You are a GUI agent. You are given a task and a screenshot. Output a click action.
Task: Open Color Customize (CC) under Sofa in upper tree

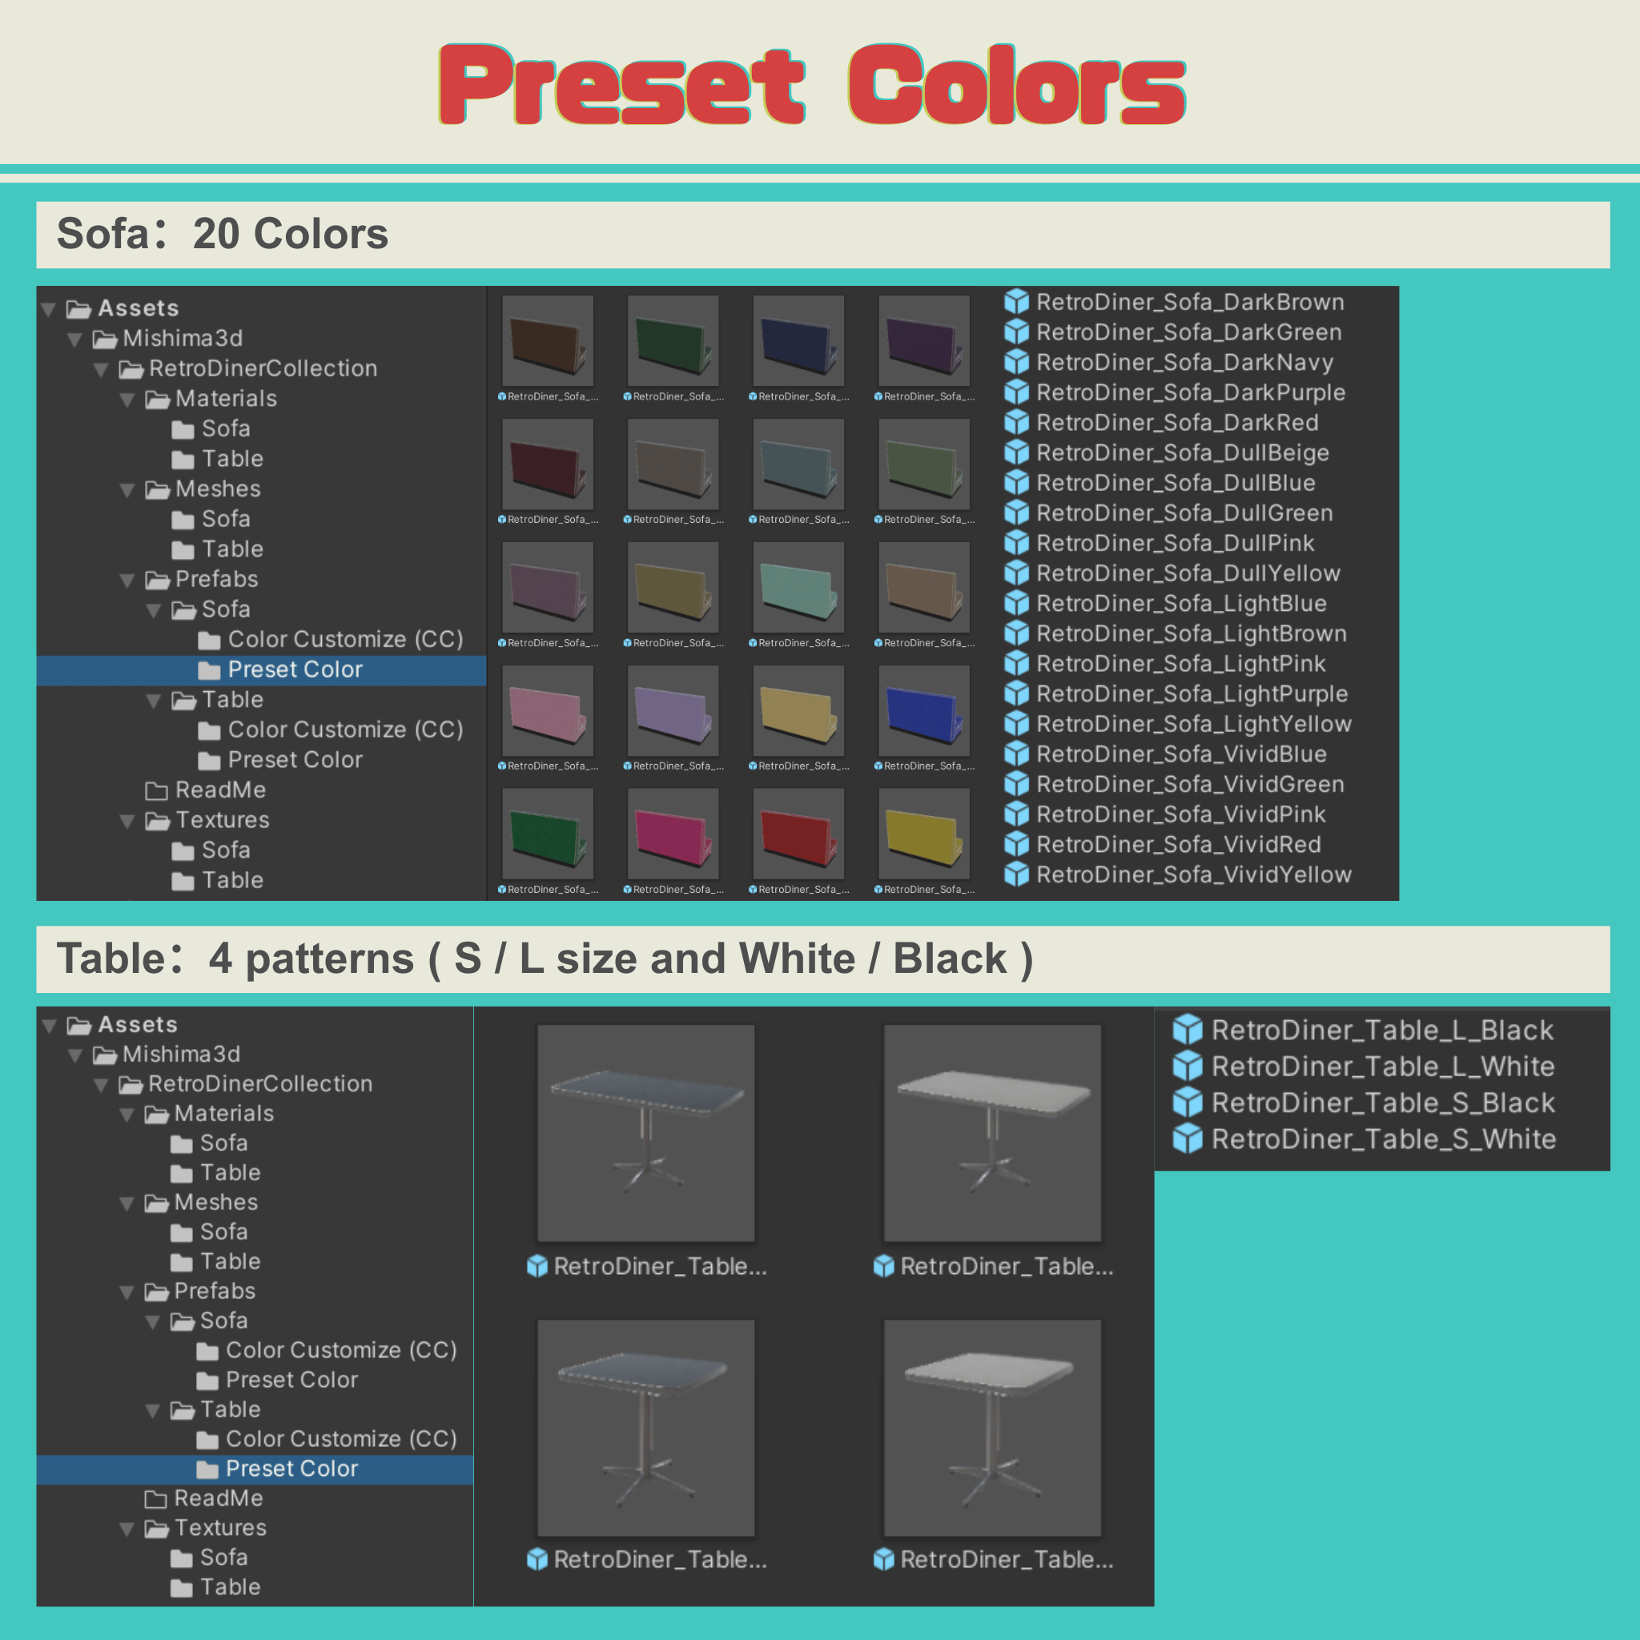[345, 639]
